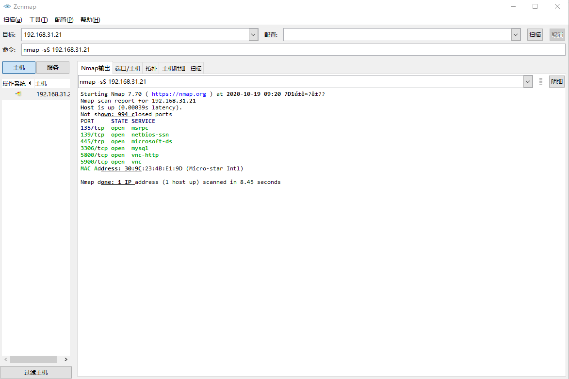This screenshot has height=379, width=569.
Task: Click the Zenmap eye icon in title bar
Action: pyautogui.click(x=7, y=6)
